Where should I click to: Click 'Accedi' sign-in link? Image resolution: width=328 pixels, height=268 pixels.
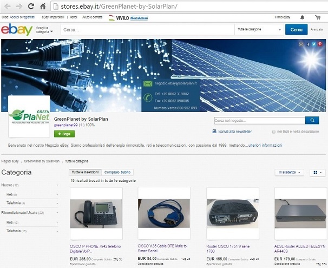point(14,17)
